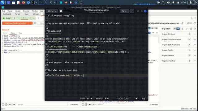
Task: Switch to workspace 3
Action: tap(50, 2)
